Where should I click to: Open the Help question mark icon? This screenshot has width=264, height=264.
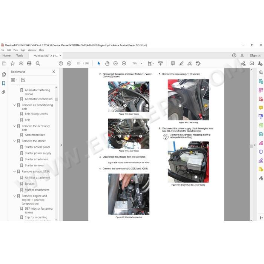coord(234,55)
